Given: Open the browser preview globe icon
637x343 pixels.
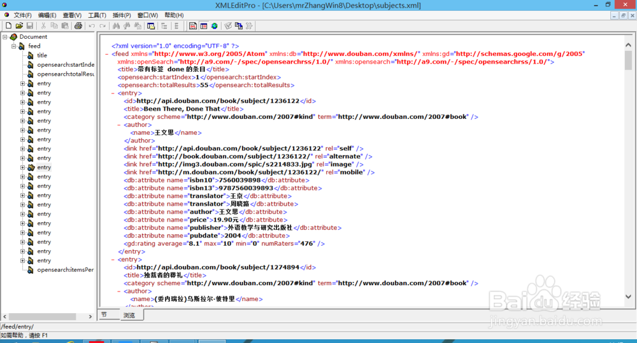Looking at the screenshot, I should click(x=214, y=26).
